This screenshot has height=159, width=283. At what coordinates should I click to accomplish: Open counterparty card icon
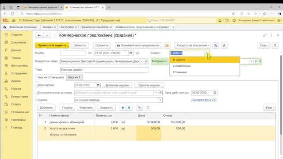[256, 61]
